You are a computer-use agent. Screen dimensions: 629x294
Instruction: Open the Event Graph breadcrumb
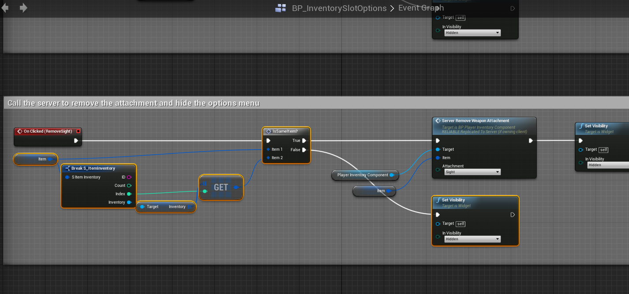pos(421,8)
